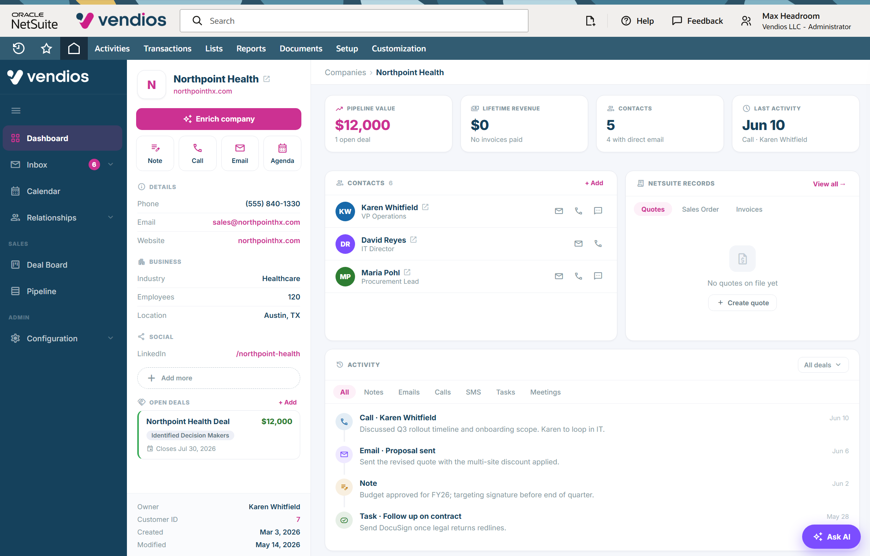The image size is (870, 556).
Task: Open Northpoint Health in a new window
Action: coord(266,79)
